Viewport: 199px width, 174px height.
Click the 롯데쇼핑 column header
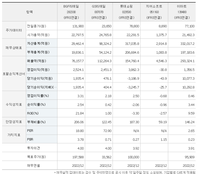coord(127,12)
